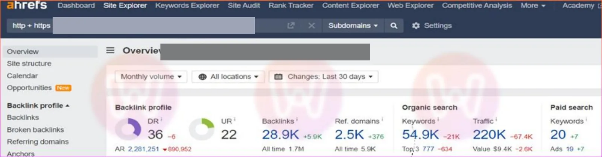Open the Academy link

click(581, 6)
